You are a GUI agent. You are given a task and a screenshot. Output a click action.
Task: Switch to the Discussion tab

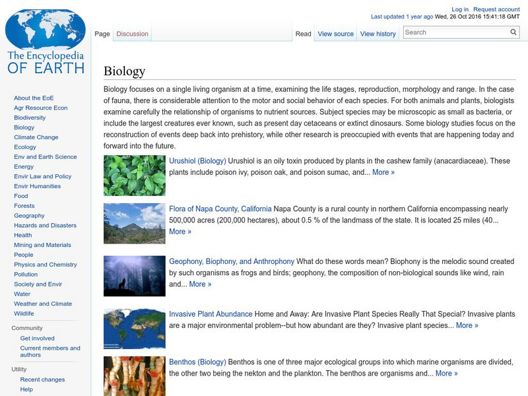[x=133, y=34]
